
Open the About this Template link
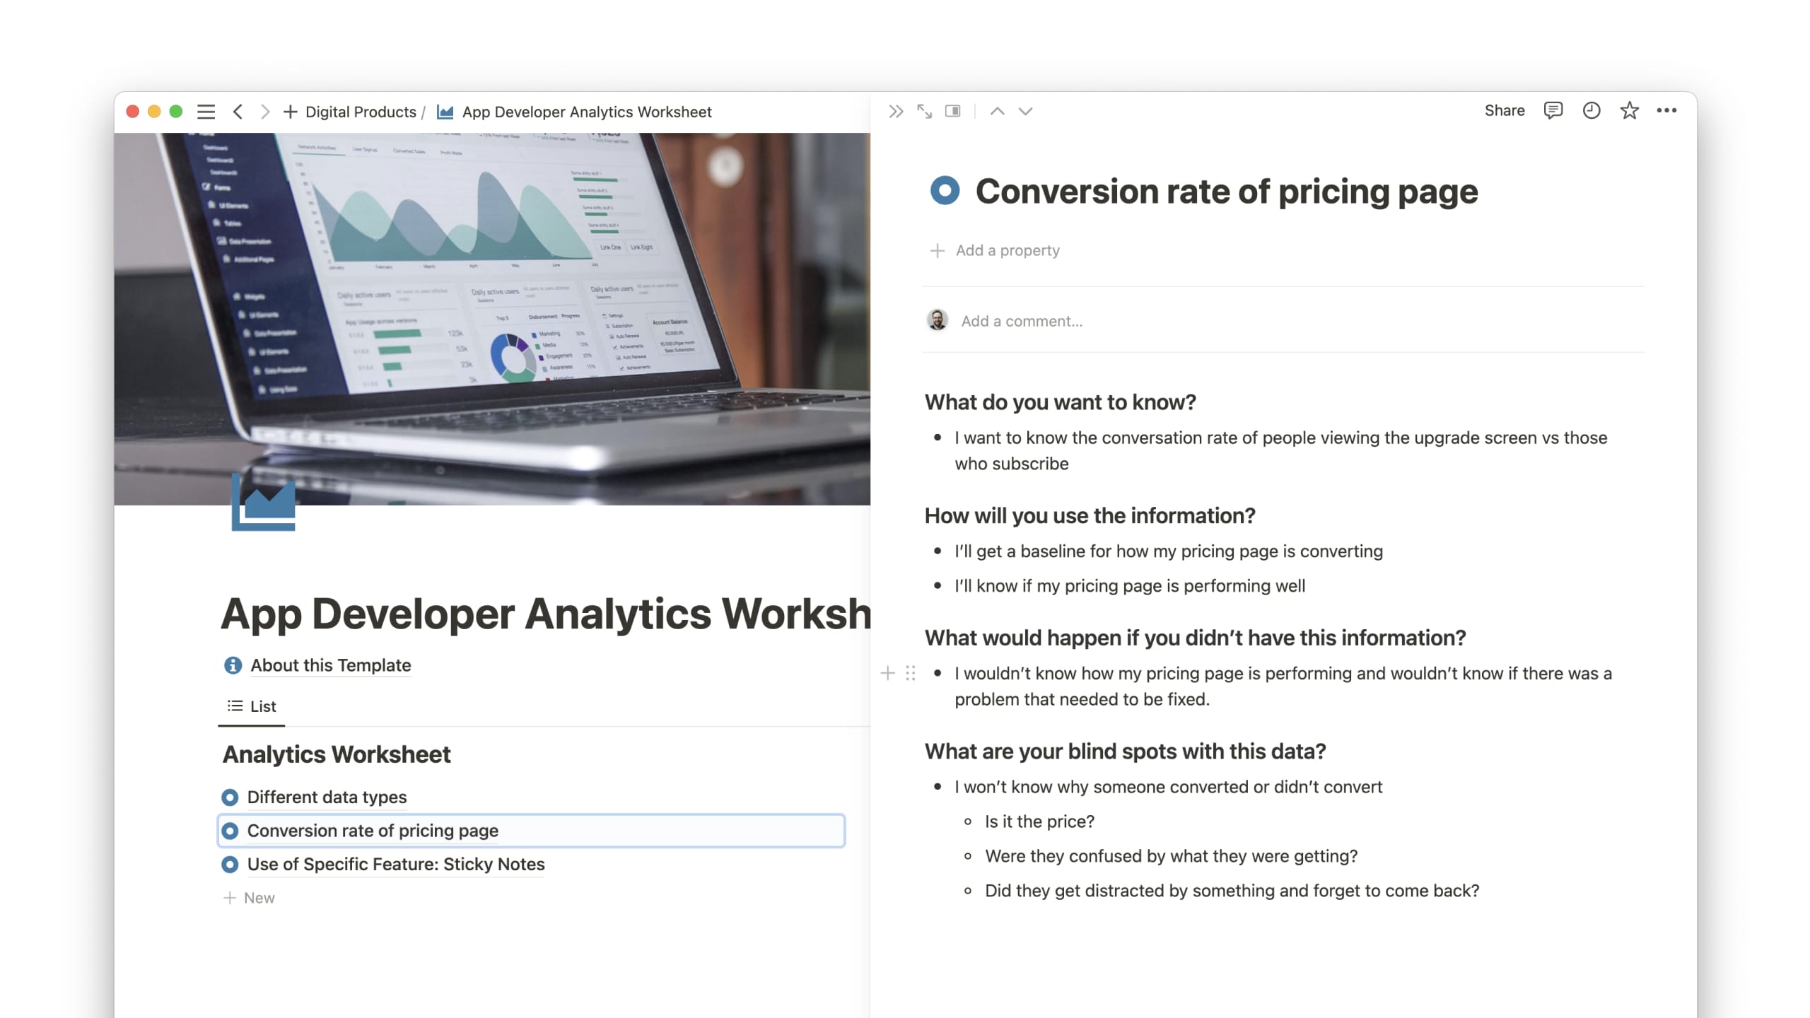click(330, 665)
